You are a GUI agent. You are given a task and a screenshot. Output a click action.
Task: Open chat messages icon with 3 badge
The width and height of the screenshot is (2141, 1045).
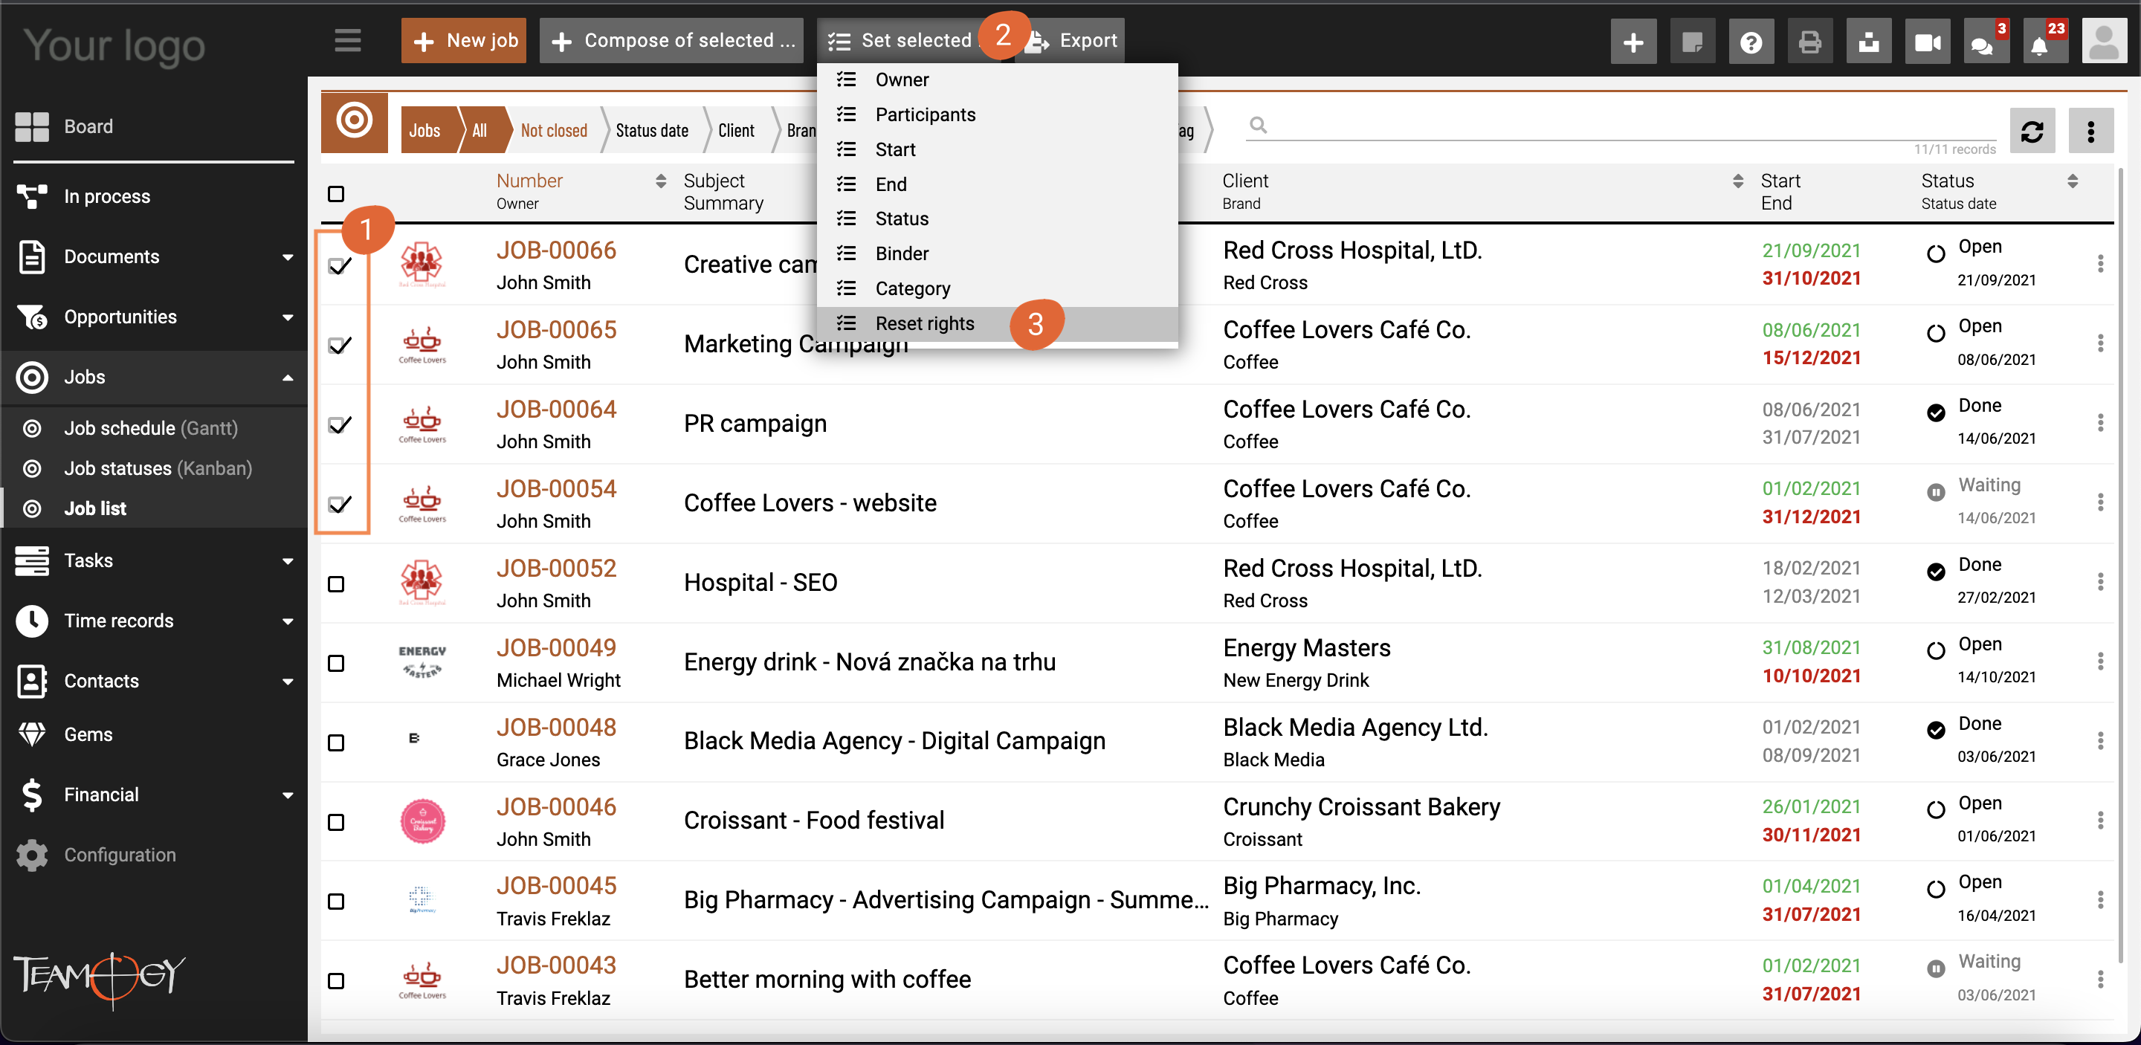pos(1983,43)
